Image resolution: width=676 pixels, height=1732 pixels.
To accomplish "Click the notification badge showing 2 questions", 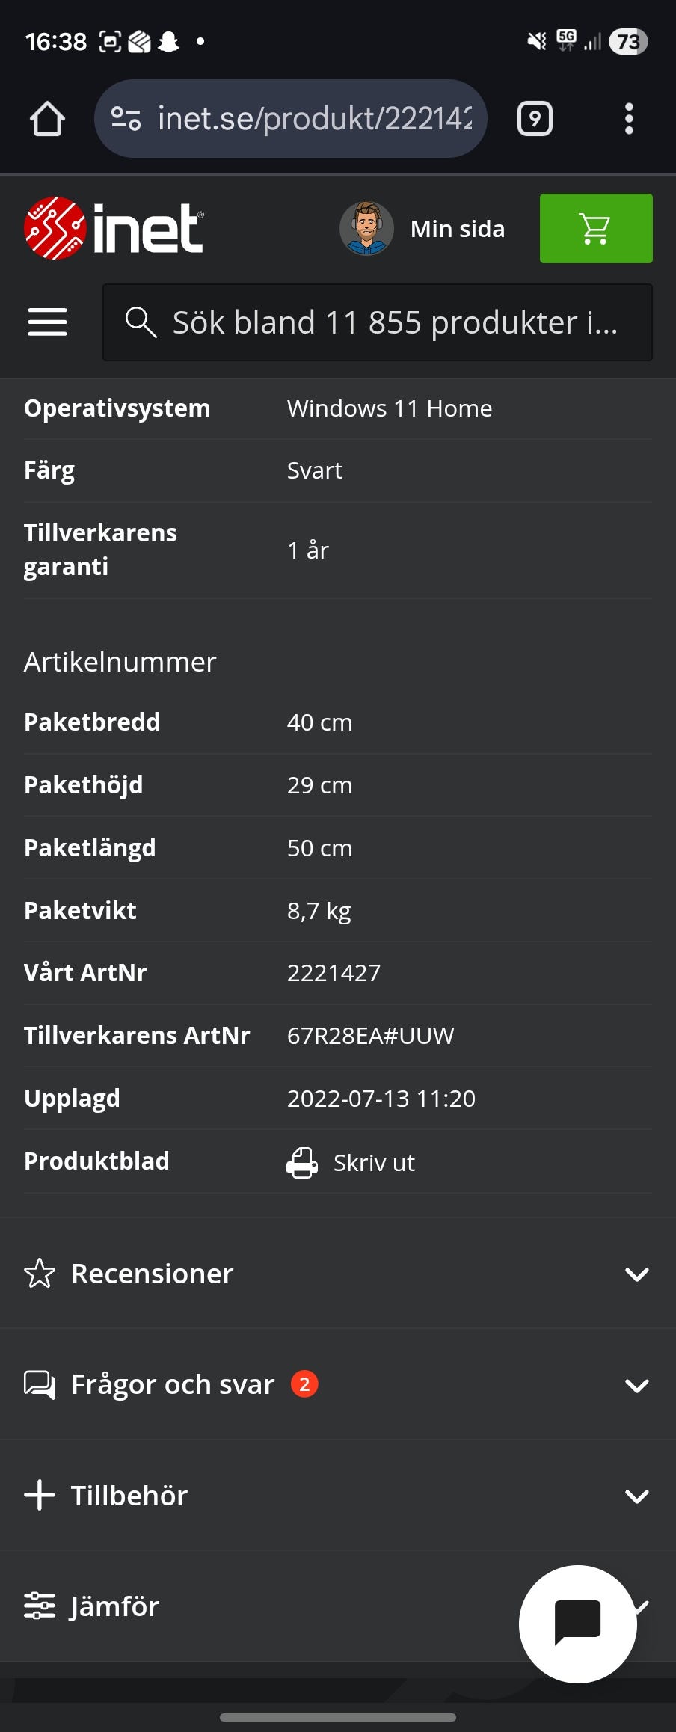I will (x=304, y=1384).
